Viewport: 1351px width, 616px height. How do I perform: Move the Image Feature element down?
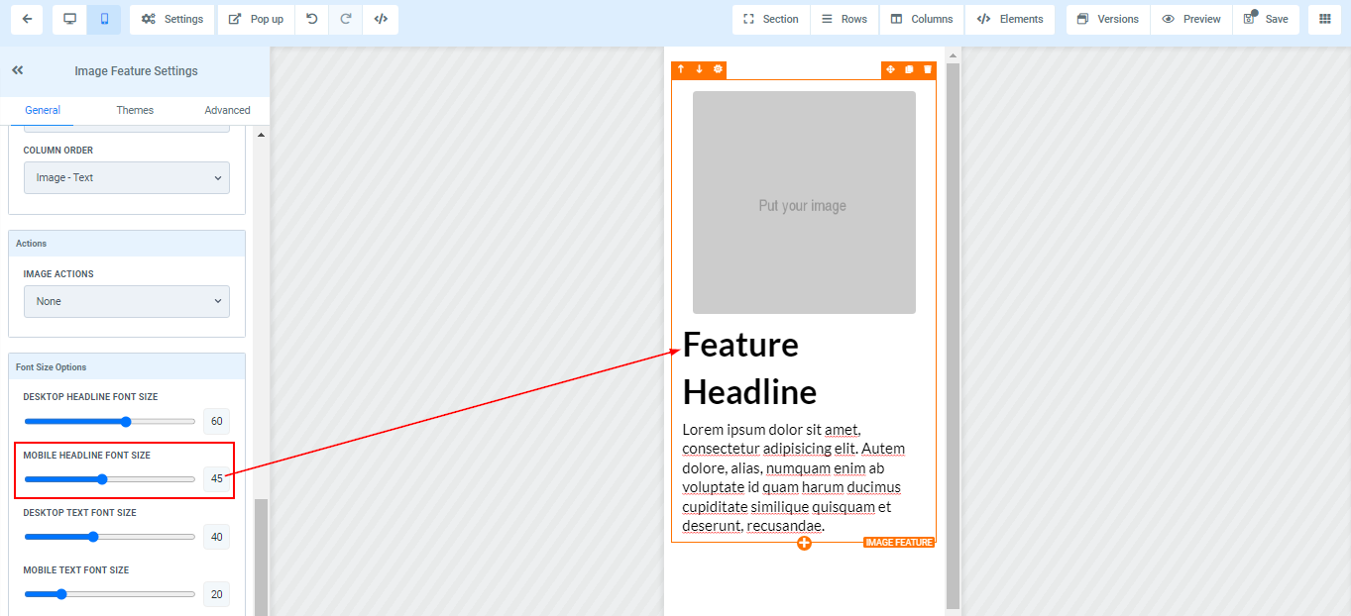coord(699,69)
